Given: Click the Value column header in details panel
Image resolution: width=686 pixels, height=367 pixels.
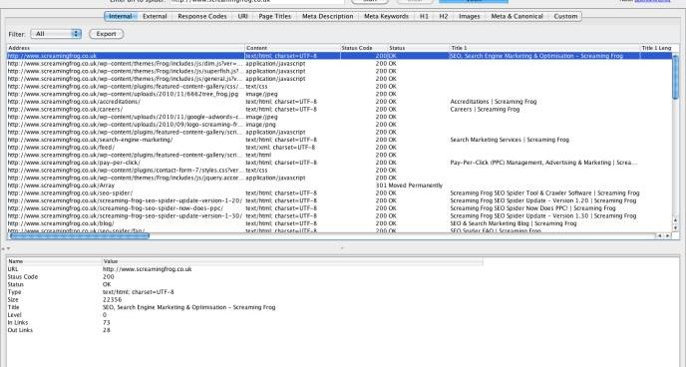Looking at the screenshot, I should 293,261.
